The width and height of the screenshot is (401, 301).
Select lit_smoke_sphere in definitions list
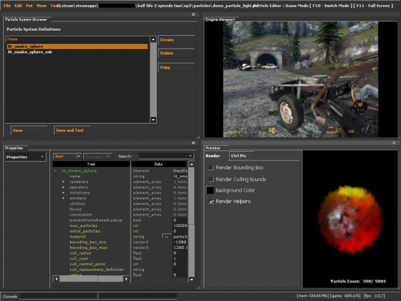(x=77, y=46)
